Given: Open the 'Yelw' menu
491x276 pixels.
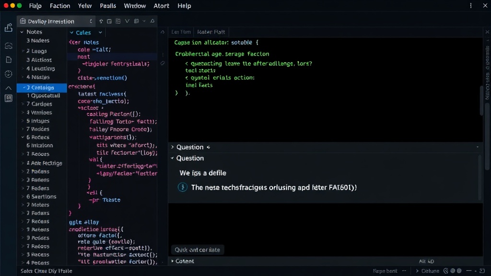Looking at the screenshot, I should [84, 6].
